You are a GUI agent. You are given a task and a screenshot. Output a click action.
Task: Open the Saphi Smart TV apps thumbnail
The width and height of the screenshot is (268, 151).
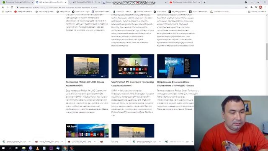[133, 66]
